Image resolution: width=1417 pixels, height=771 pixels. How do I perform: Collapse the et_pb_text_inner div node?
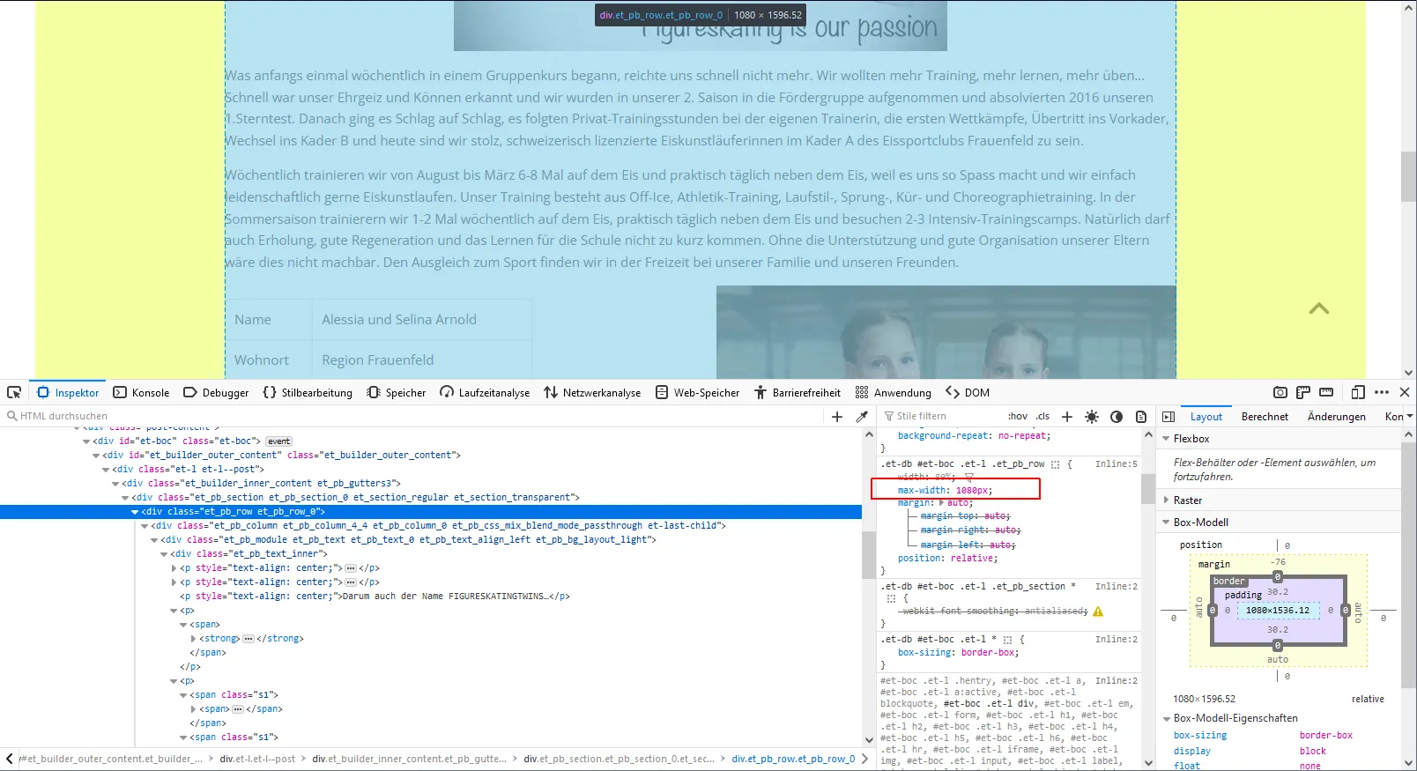coord(164,553)
